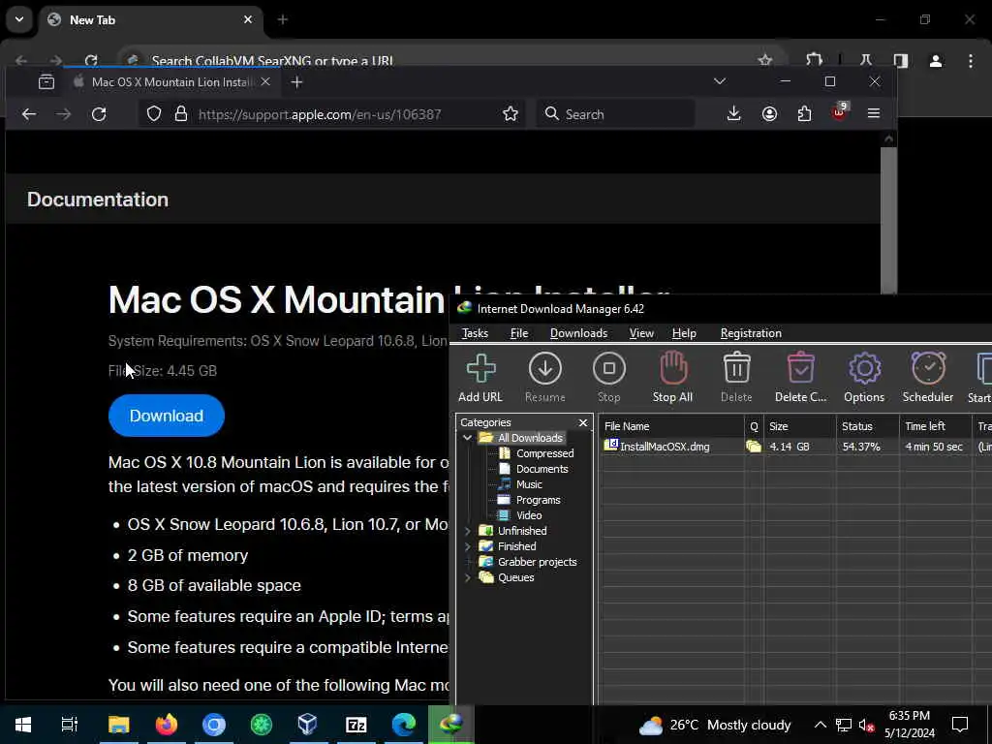This screenshot has height=744, width=992.
Task: Select the Programs category
Action: click(538, 500)
